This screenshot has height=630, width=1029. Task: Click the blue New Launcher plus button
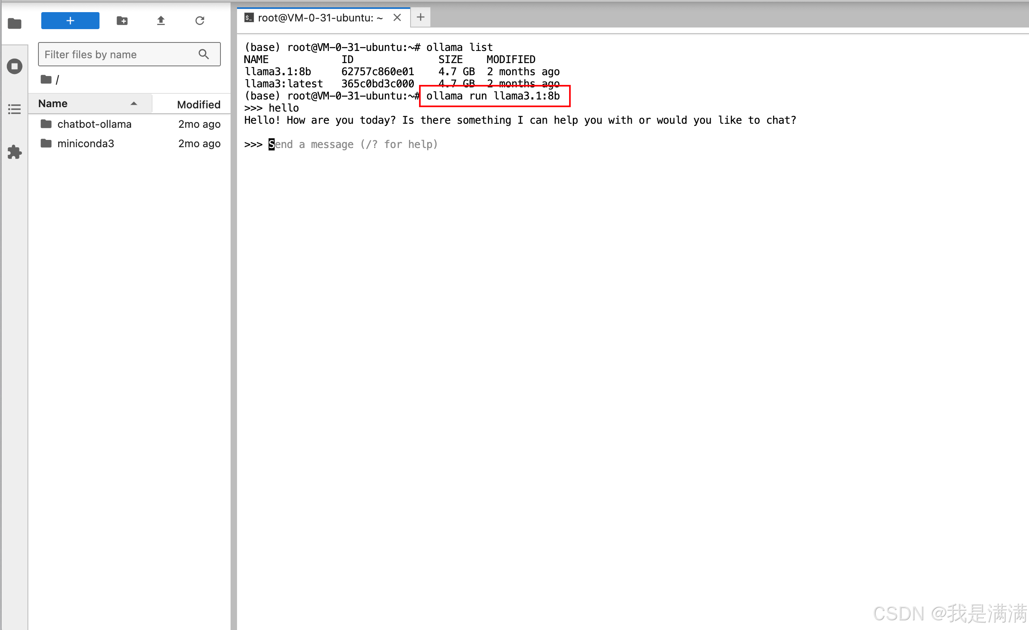coord(70,21)
